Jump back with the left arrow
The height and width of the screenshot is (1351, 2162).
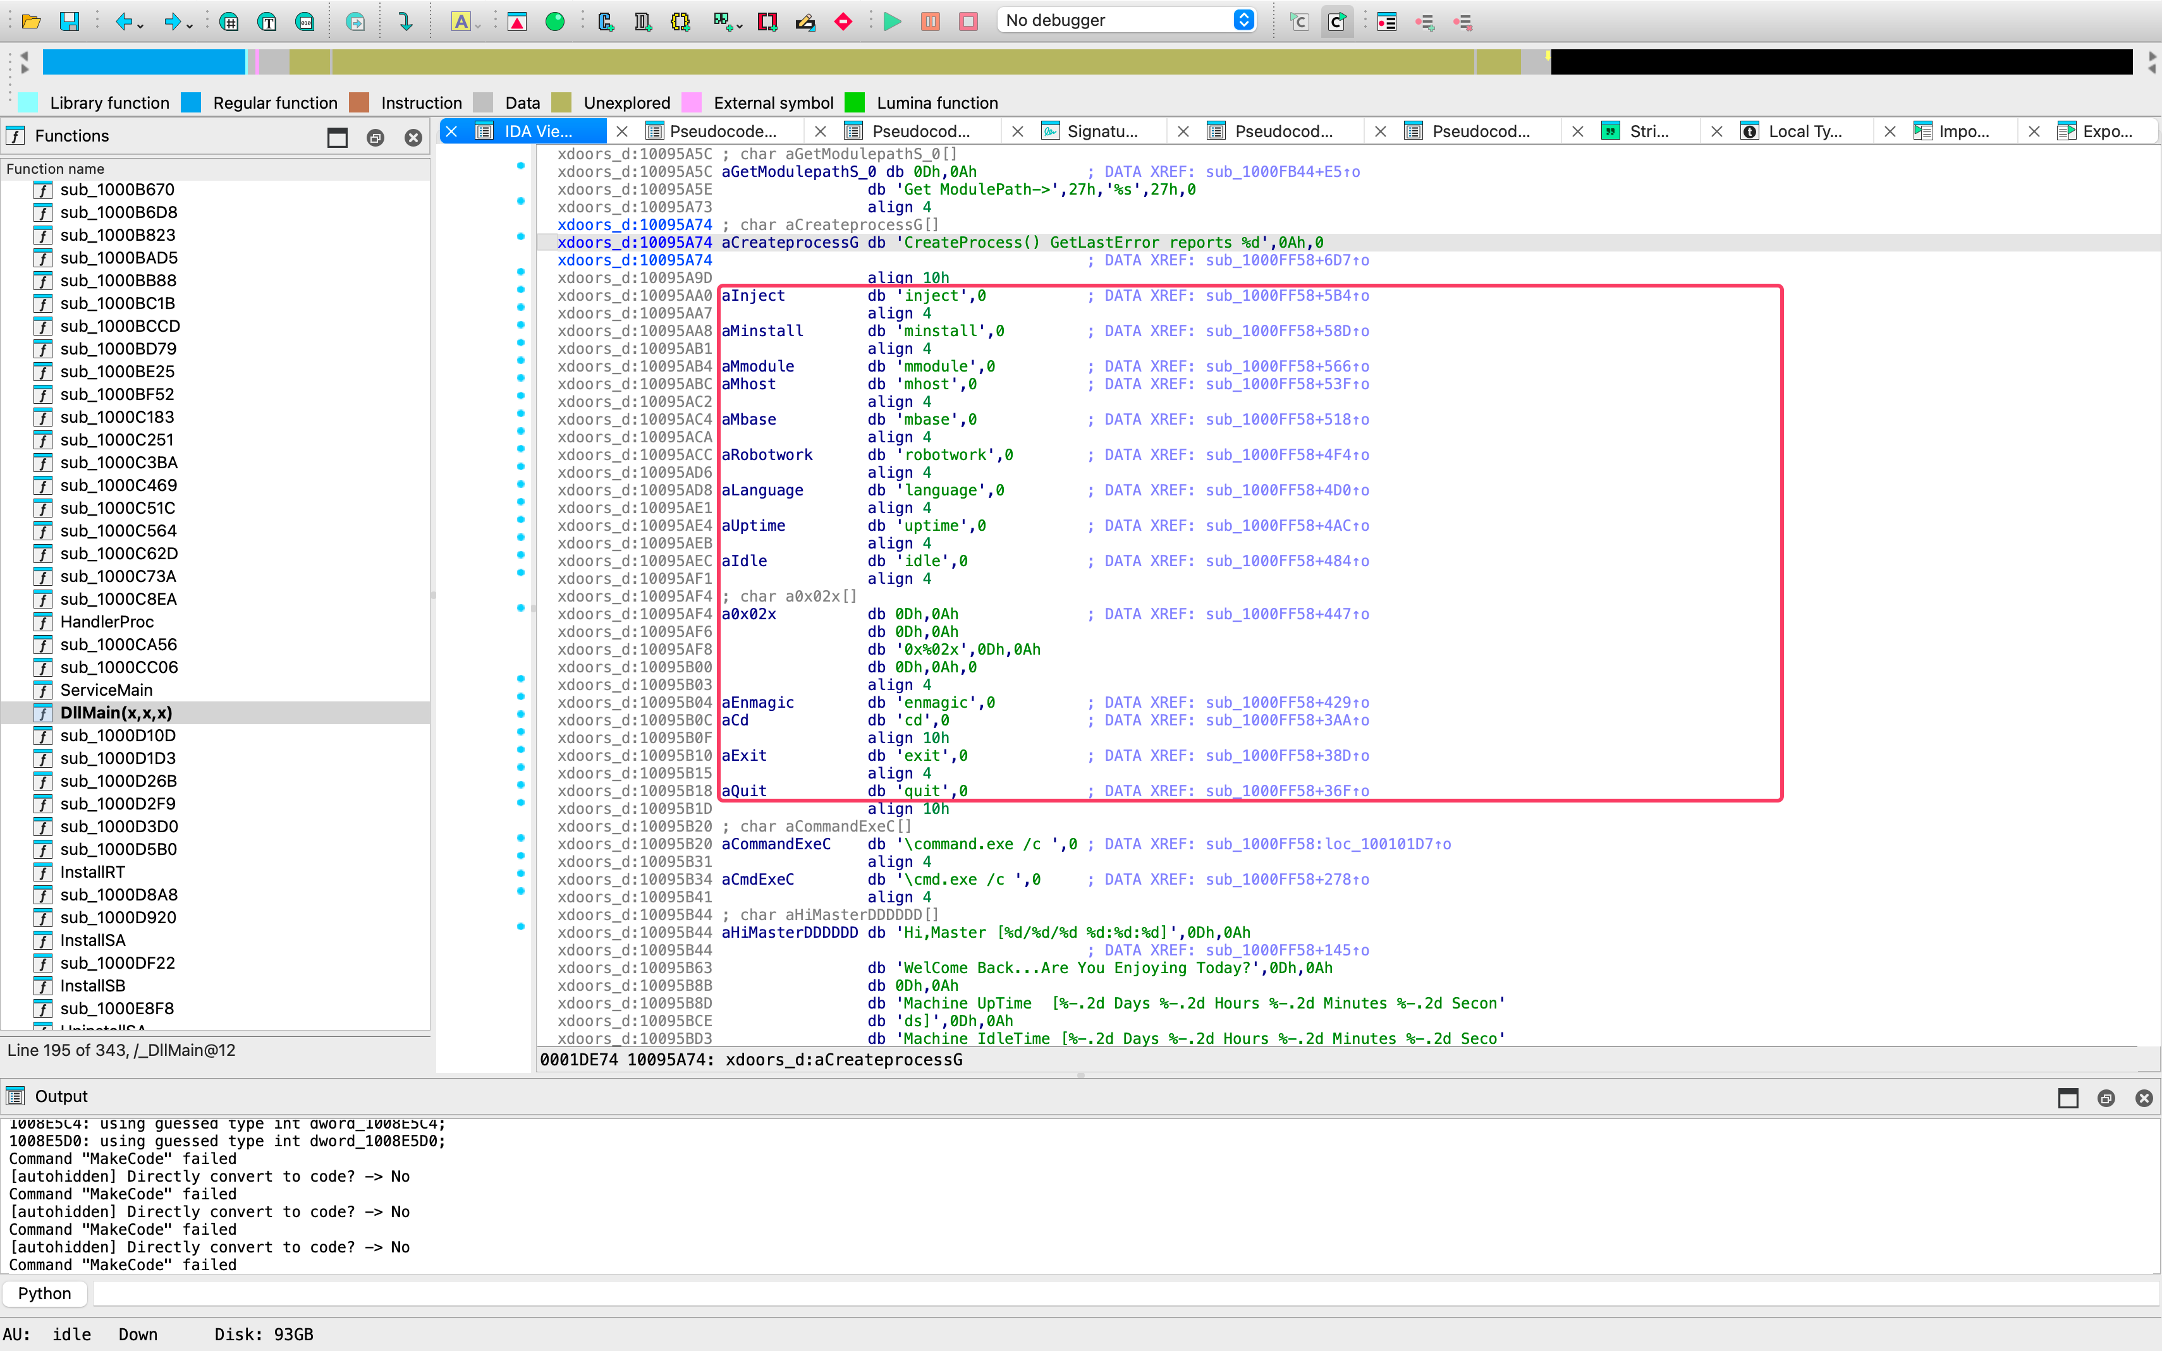click(123, 21)
